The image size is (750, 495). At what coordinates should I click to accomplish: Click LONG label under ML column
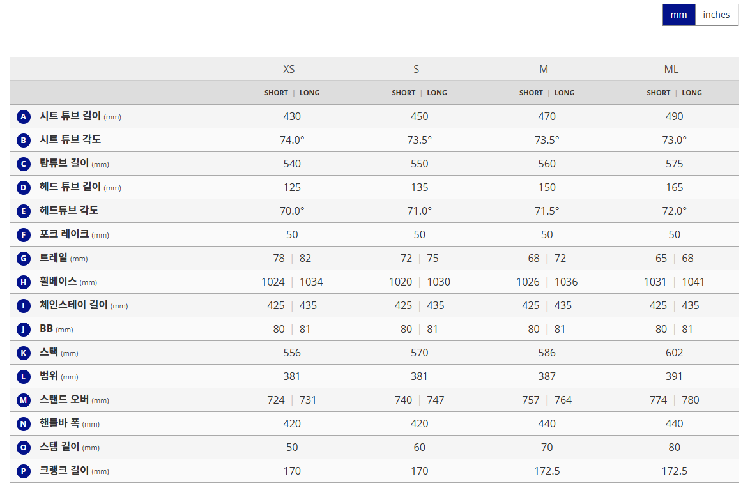692,93
